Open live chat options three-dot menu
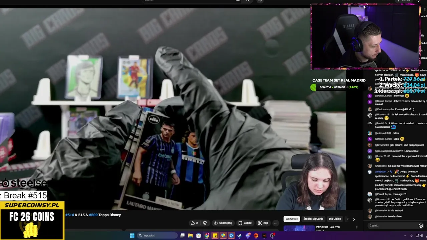This screenshot has height=240, width=427. 425,10
